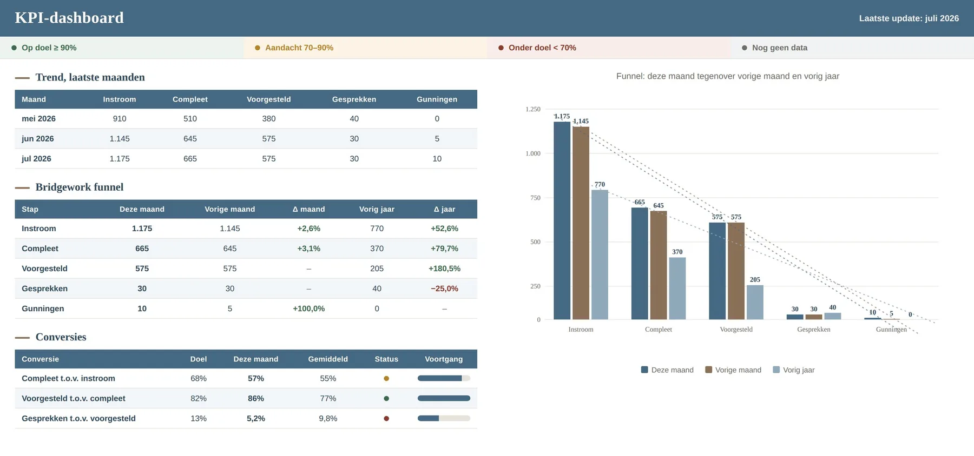Screen dimensions: 974x456
Task: Click the 'KPI-dashboard' title
Action: [x=69, y=18]
